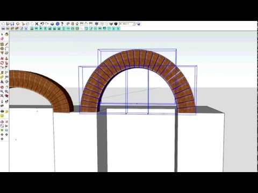Image resolution: width=258 pixels, height=193 pixels.
Task: Activate the Push/Pull tool
Action: tap(6, 58)
